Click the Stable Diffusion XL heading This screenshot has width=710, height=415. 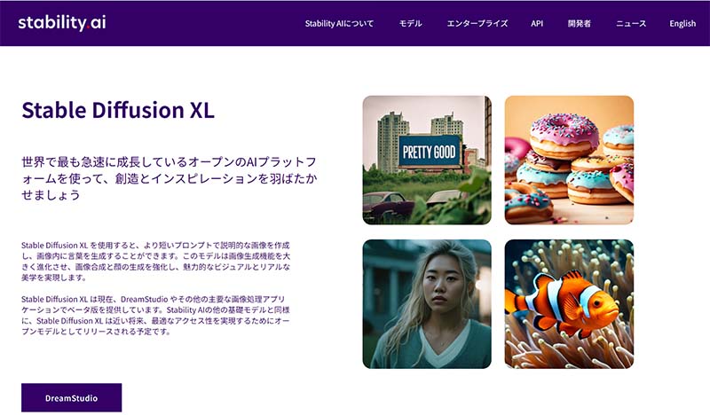(118, 110)
